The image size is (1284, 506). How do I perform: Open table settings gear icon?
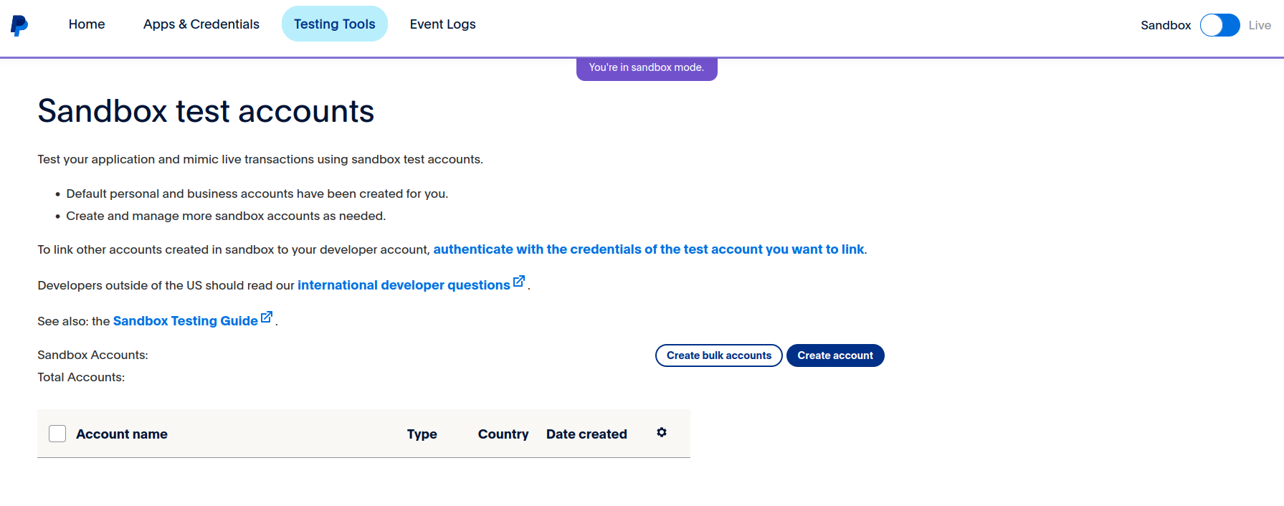(x=662, y=432)
